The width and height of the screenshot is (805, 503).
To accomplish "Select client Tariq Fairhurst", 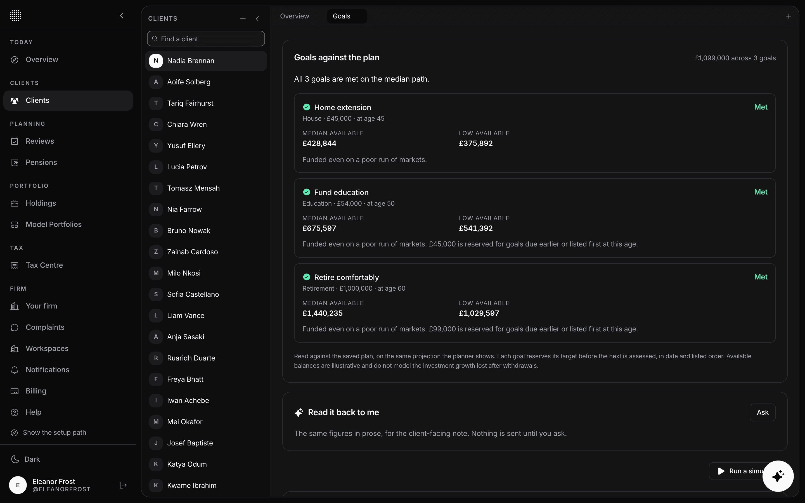I will coord(206,103).
